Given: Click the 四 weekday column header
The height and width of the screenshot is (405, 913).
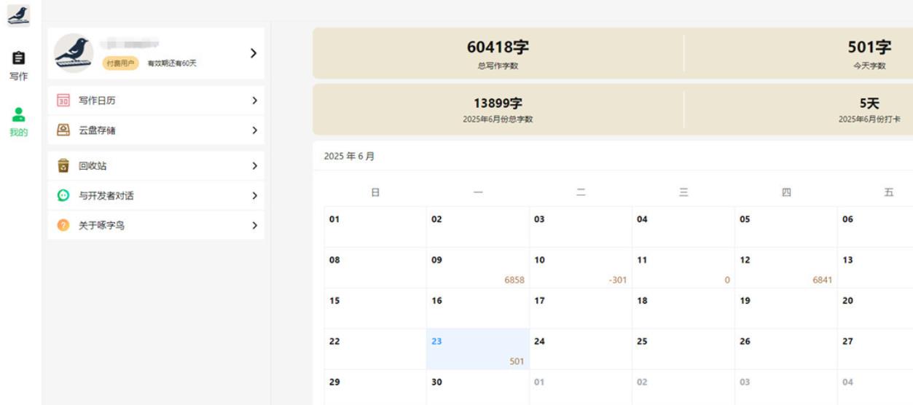Looking at the screenshot, I should tap(786, 192).
